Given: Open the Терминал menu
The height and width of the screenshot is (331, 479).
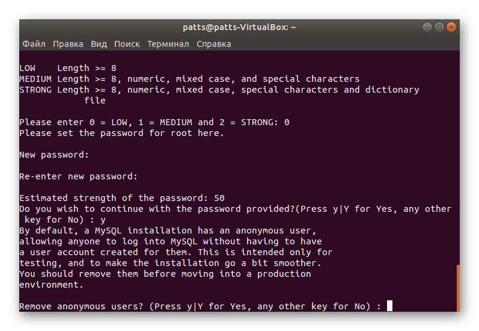Looking at the screenshot, I should pyautogui.click(x=168, y=44).
